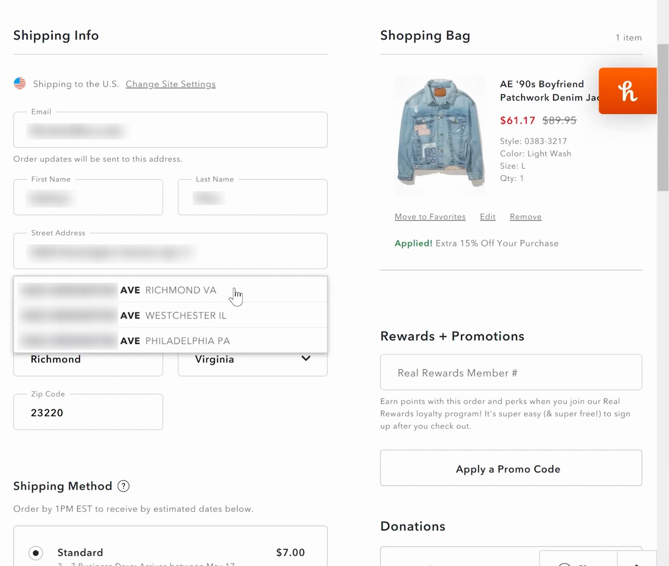The image size is (669, 566).
Task: Select the Email input field
Action: click(170, 130)
